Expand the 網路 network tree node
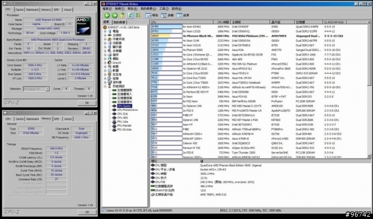The width and height of the screenshot is (373, 219). pos(105,59)
